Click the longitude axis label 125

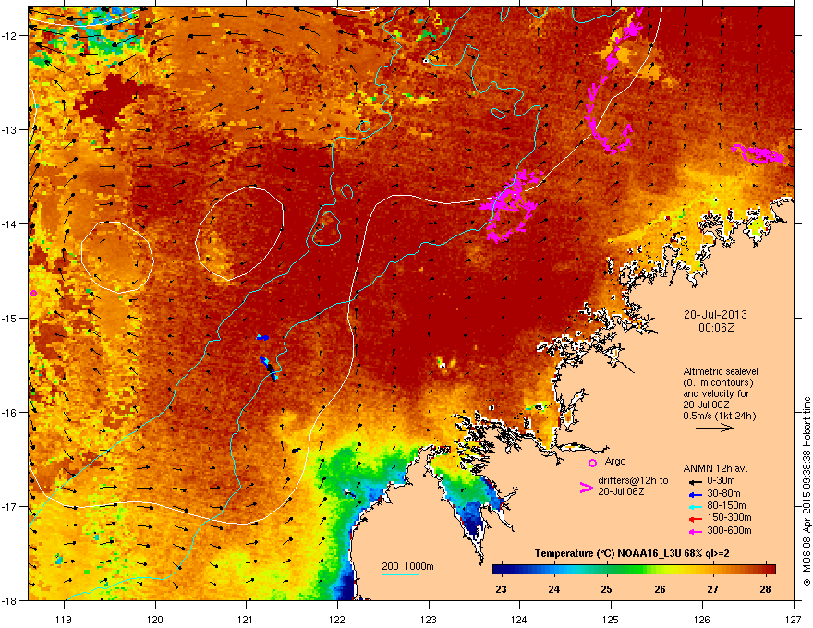click(611, 619)
